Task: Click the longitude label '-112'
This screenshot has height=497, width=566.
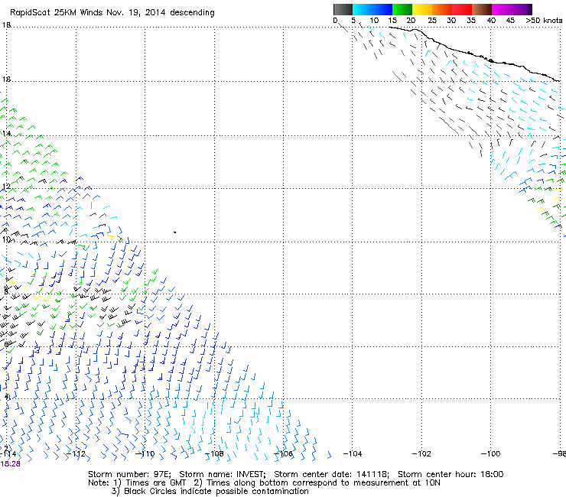Action: [x=76, y=453]
